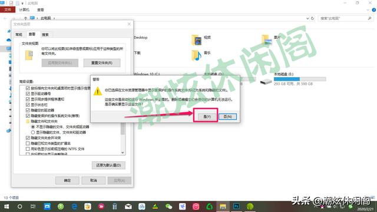The width and height of the screenshot is (377, 212).
Task: Click folder view icon in Folder Options
Action: [x=29, y=55]
